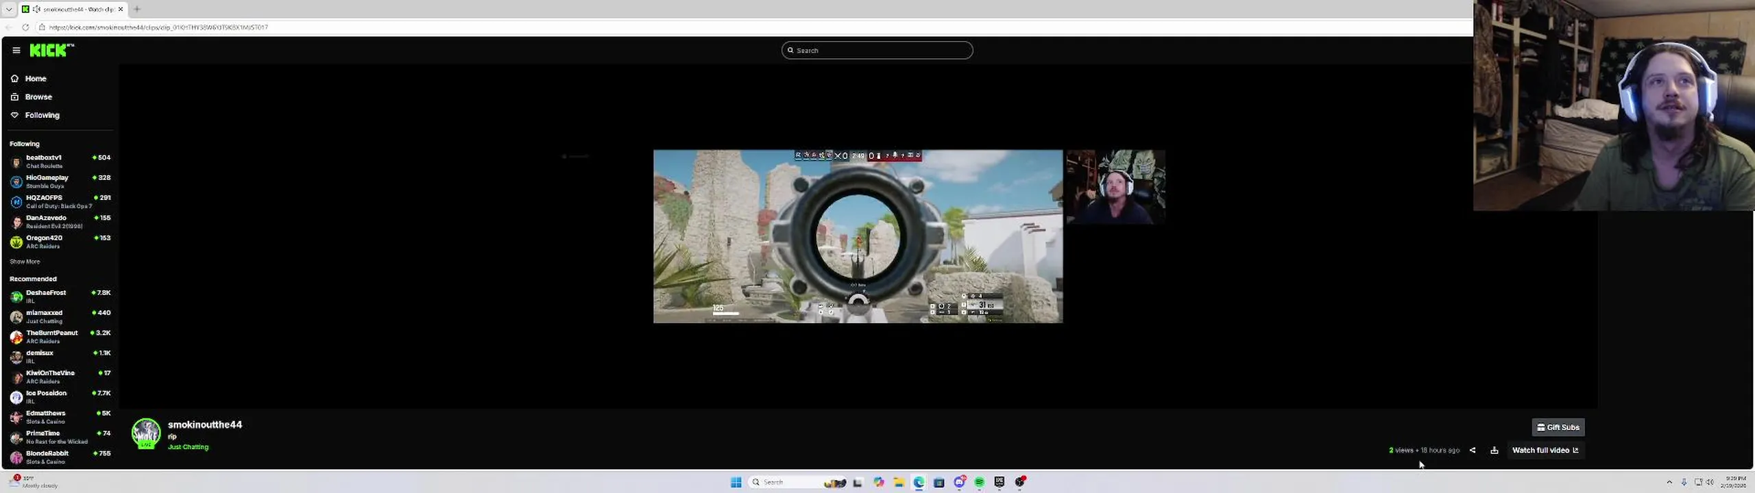
Task: Open the Windows Start menu
Action: [x=736, y=482]
